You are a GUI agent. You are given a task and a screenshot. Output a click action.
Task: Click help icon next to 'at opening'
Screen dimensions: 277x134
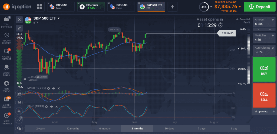pyautogui.click(x=273, y=111)
